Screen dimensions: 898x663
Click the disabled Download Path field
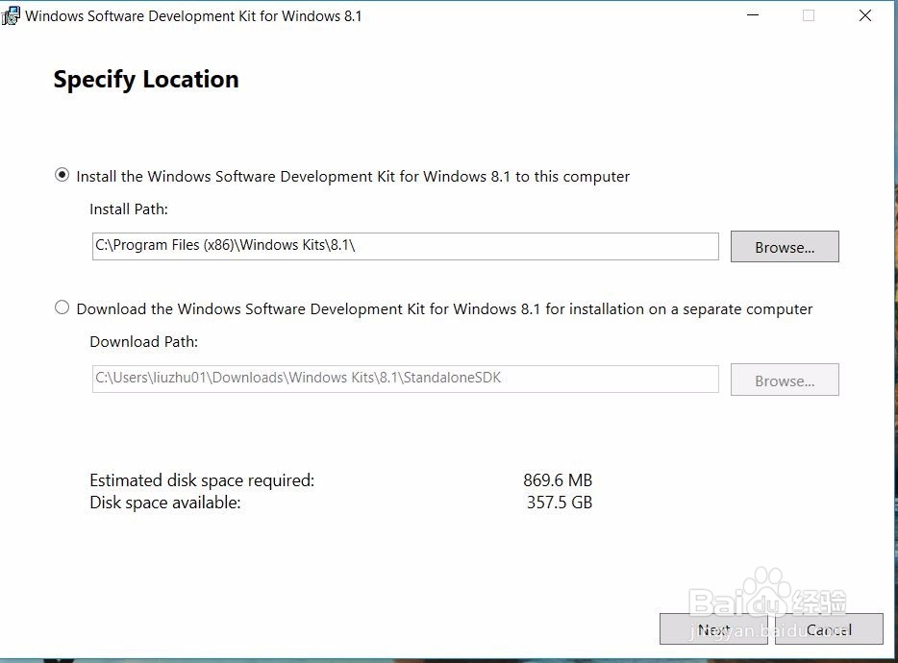(406, 379)
